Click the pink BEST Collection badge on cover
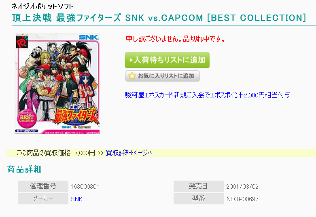The image size is (316, 217). click(27, 118)
